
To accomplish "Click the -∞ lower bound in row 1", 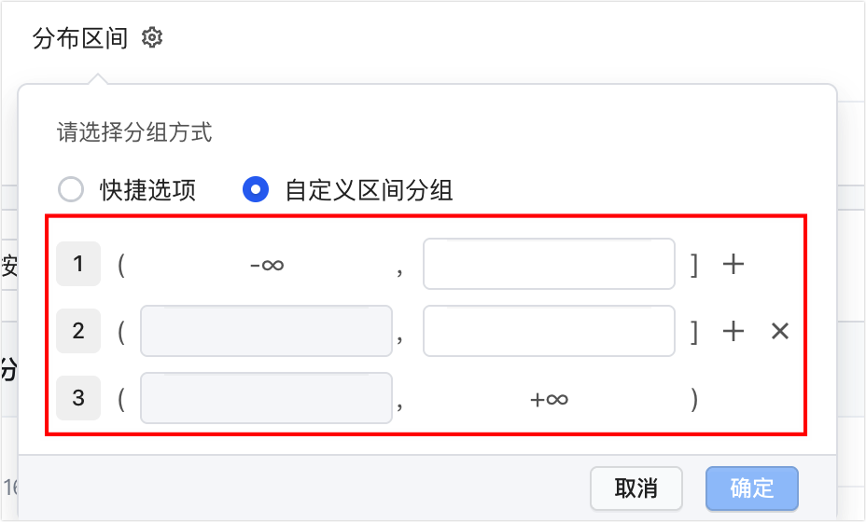I will point(267,266).
